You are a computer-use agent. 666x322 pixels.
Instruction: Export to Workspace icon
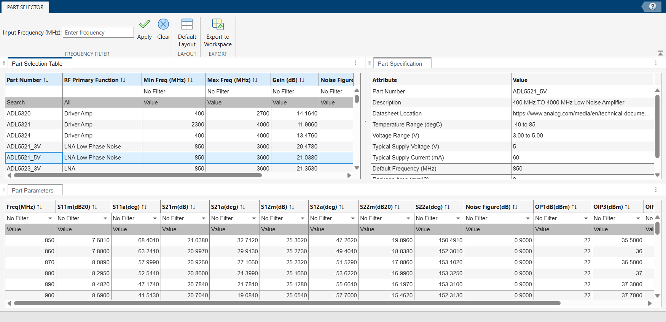coord(218,24)
